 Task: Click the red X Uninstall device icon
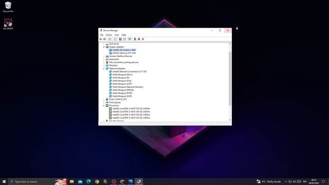point(139,39)
